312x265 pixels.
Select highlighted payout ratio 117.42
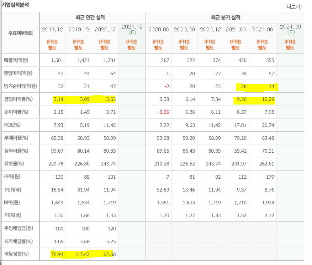click(x=82, y=254)
